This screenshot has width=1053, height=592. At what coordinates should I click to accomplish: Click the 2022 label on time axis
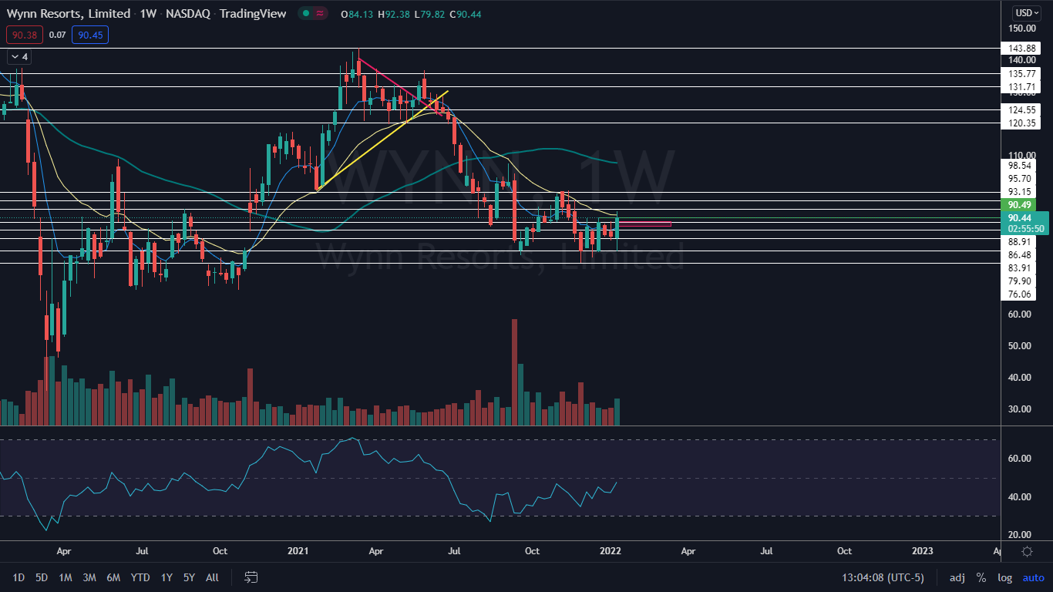point(610,551)
